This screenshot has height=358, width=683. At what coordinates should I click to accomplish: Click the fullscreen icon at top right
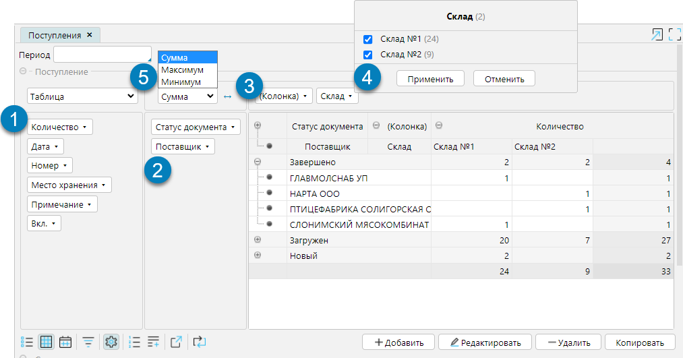point(674,35)
